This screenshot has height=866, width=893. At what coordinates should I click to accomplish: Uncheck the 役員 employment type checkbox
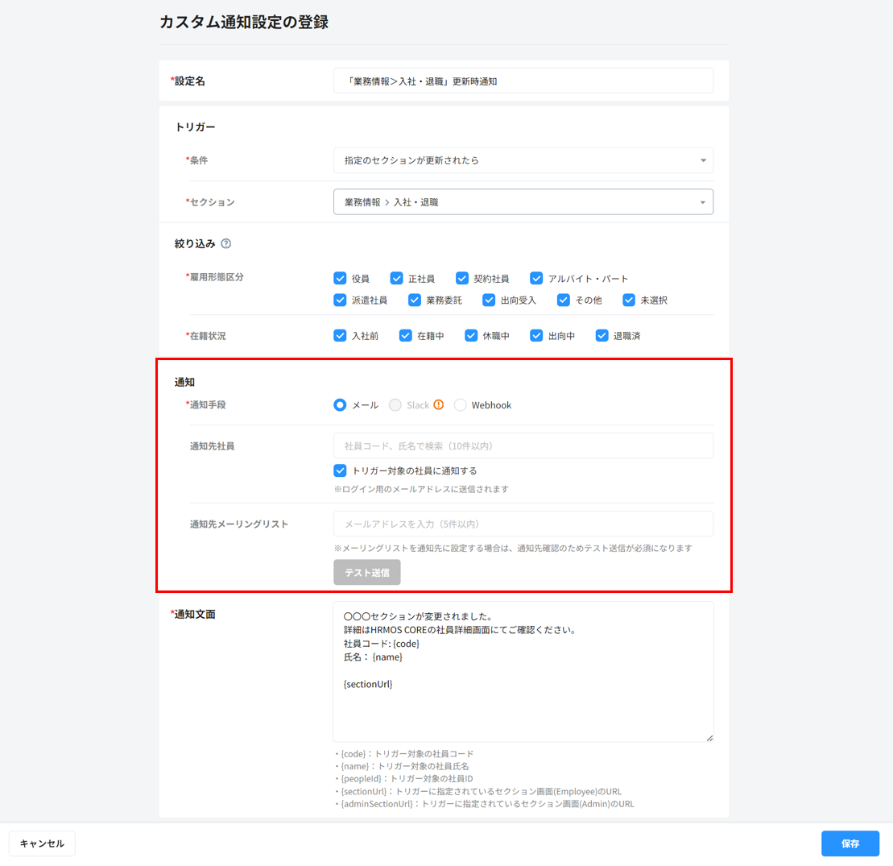pos(340,279)
